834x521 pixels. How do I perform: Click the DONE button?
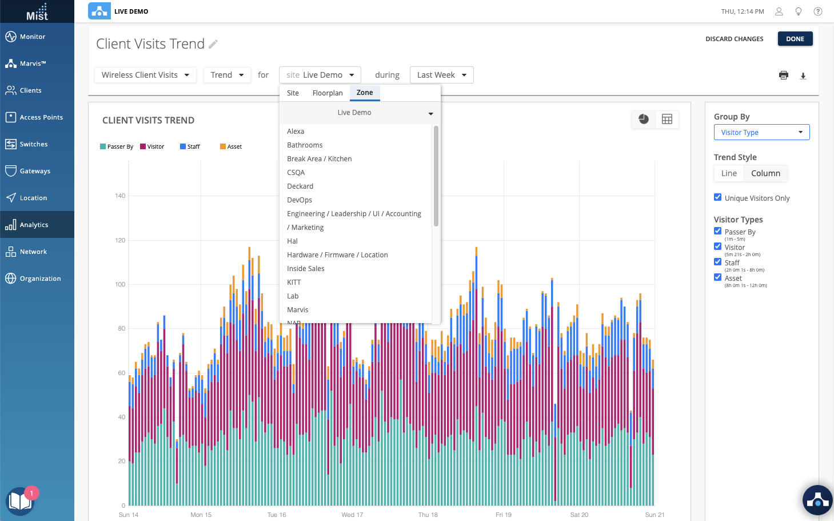(x=795, y=39)
